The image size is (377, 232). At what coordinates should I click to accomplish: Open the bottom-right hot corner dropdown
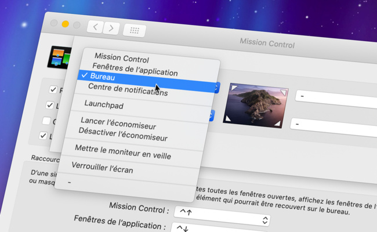[333, 126]
